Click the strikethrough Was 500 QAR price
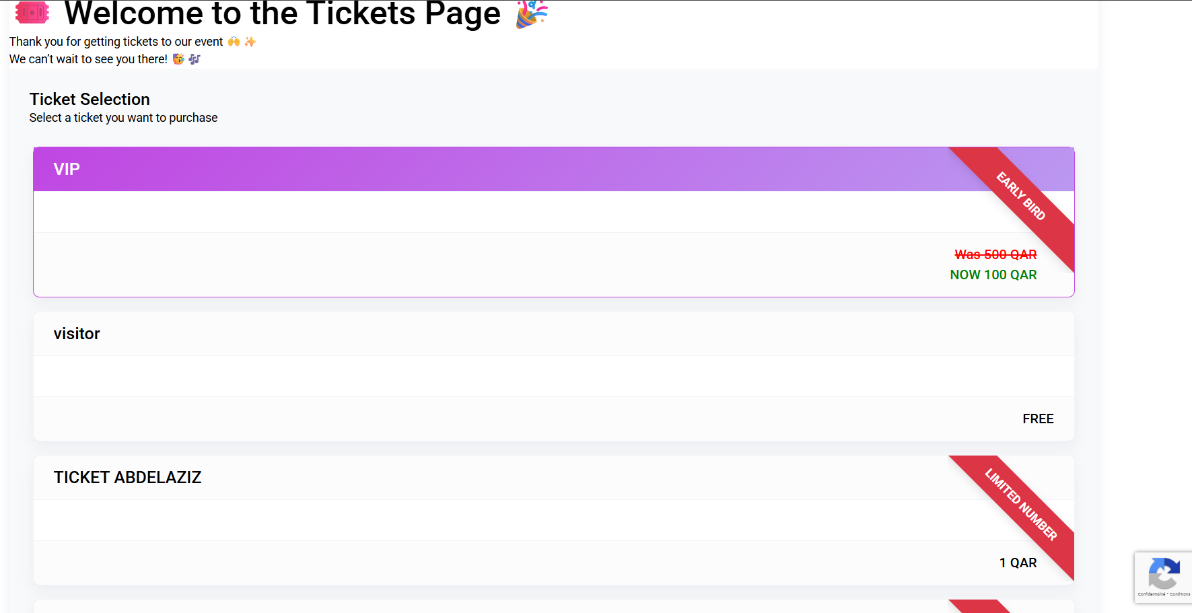Screen dimensions: 1192x613 [995, 254]
